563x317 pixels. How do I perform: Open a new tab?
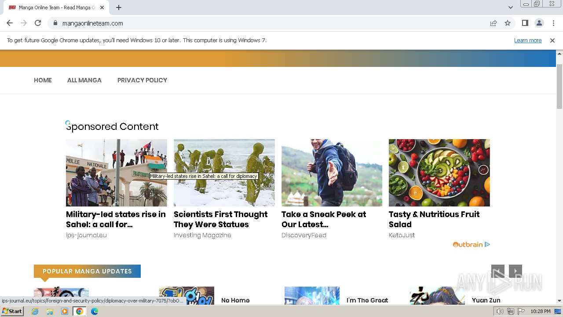click(x=119, y=7)
